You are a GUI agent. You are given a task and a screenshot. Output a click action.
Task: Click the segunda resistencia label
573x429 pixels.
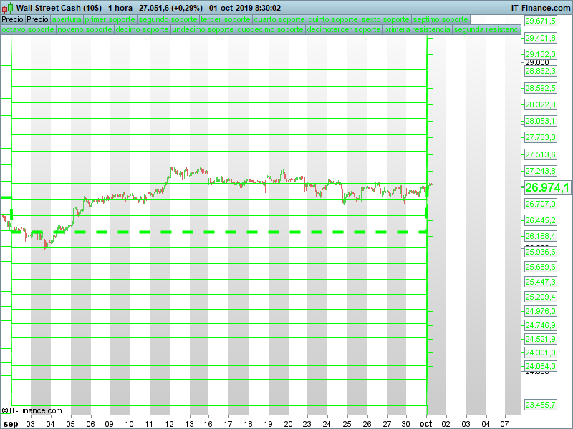pyautogui.click(x=487, y=30)
